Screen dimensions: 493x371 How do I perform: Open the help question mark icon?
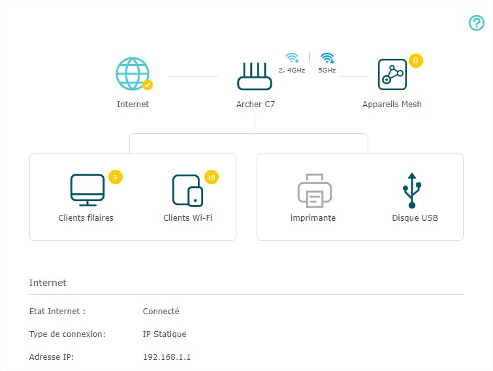pyautogui.click(x=477, y=23)
